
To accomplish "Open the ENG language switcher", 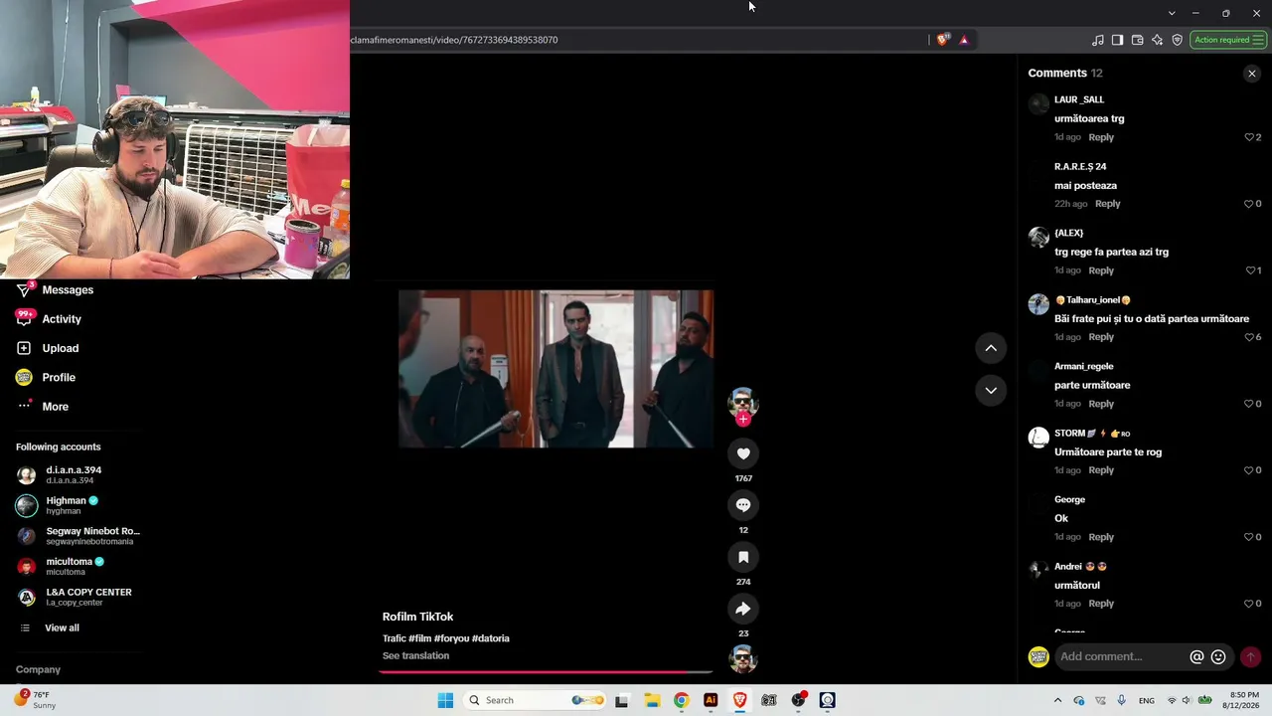I will (x=1147, y=701).
